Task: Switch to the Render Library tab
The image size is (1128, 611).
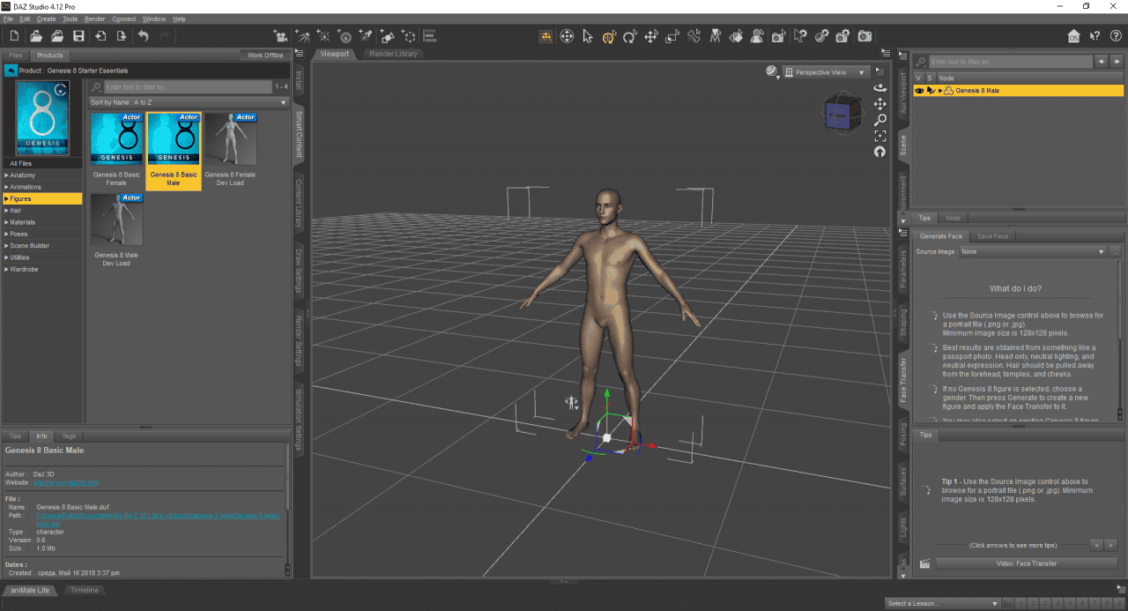Action: click(x=395, y=53)
